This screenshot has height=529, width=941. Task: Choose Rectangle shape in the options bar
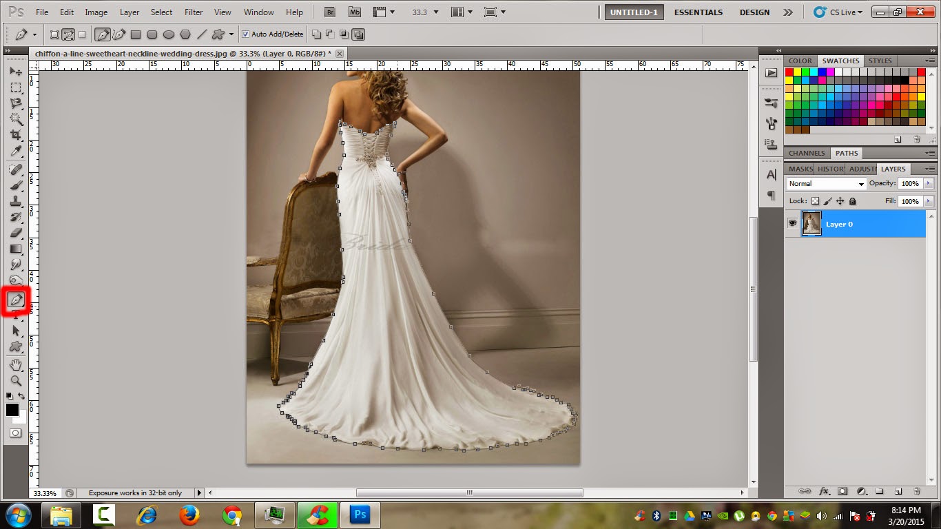(x=136, y=34)
